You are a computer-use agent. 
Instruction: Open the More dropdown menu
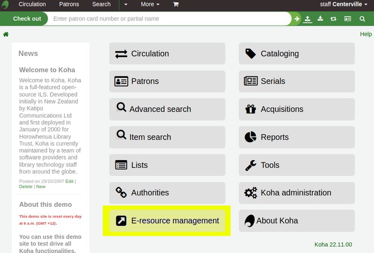coord(150,4)
